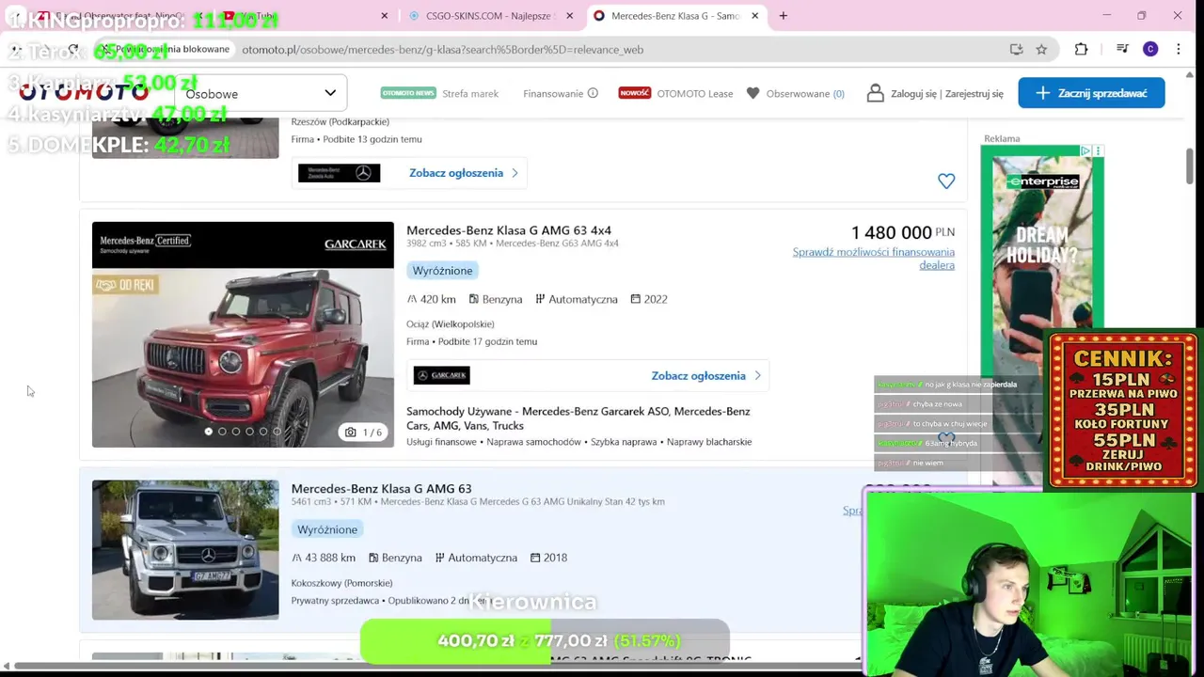Open the media control icon in toolbar
Viewport: 1204px width, 677px height.
1122,49
